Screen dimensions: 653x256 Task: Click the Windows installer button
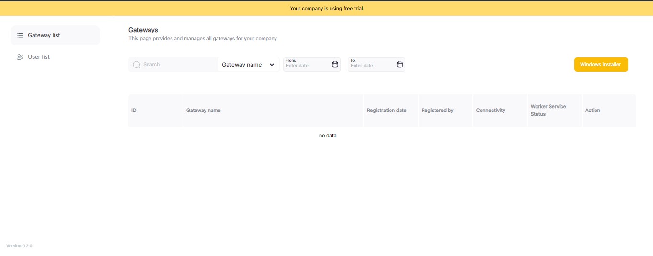pyautogui.click(x=601, y=65)
